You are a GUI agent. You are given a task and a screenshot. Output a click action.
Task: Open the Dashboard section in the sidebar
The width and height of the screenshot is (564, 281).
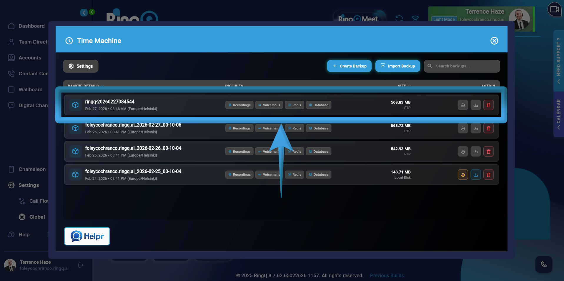tap(31, 26)
